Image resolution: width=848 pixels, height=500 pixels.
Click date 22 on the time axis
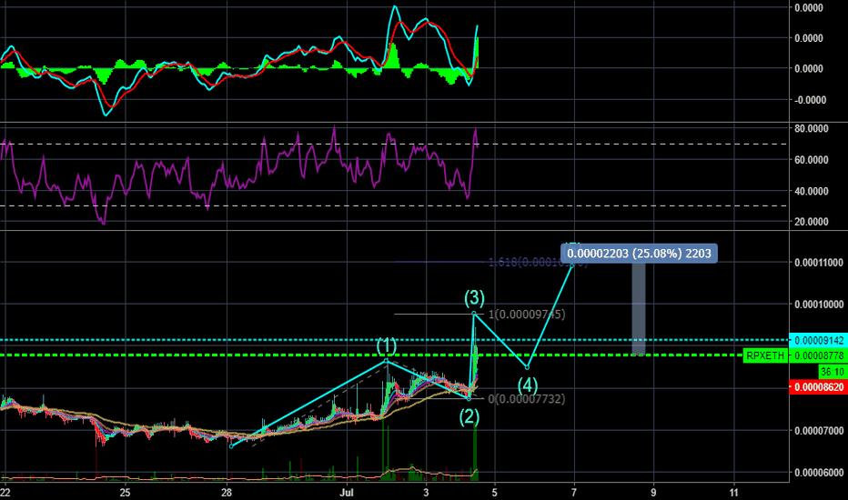point(5,493)
